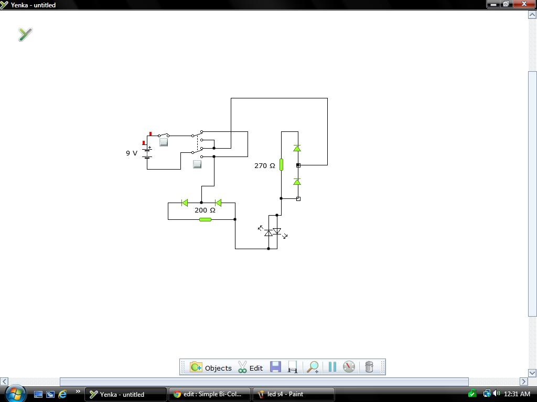
Task: Click the volume speaker tray icon
Action: [x=496, y=394]
